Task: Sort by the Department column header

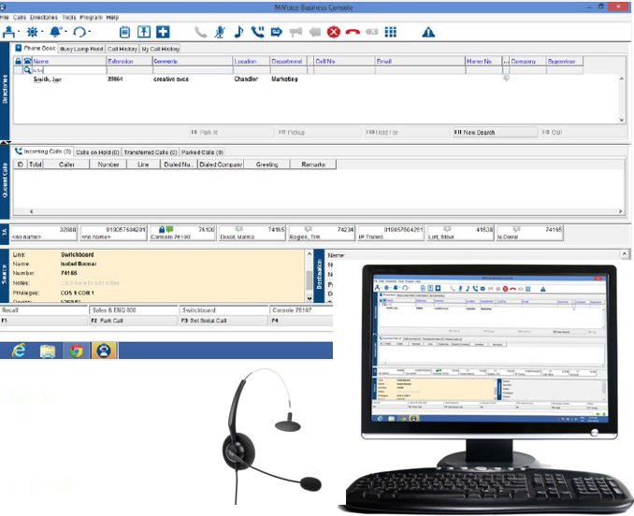Action: (288, 61)
